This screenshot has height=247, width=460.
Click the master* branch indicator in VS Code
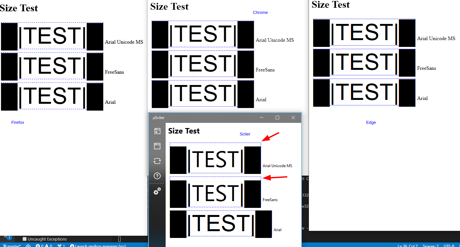point(12,245)
